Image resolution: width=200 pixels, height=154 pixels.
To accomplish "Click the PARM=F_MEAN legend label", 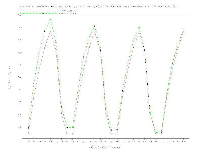I will tap(67, 13).
